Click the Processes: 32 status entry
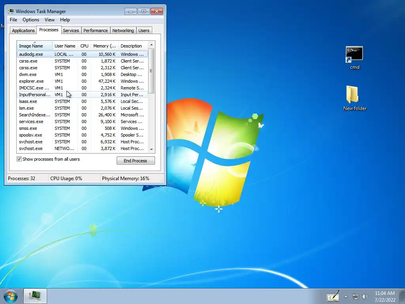Viewport: 405px width, 304px height. click(x=22, y=179)
